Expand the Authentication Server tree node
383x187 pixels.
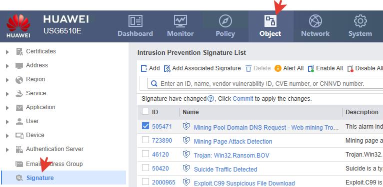tap(7, 150)
